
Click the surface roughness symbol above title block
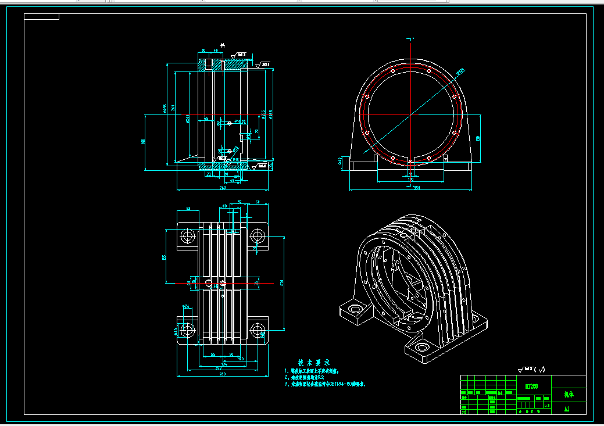[531, 370]
